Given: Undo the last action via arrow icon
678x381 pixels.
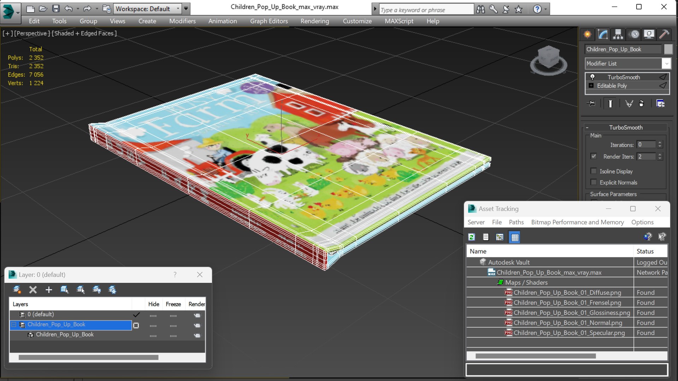Looking at the screenshot, I should 69,9.
